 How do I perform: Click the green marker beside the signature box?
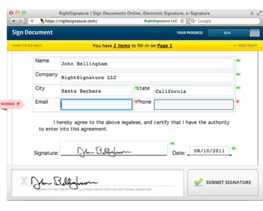(172, 143)
